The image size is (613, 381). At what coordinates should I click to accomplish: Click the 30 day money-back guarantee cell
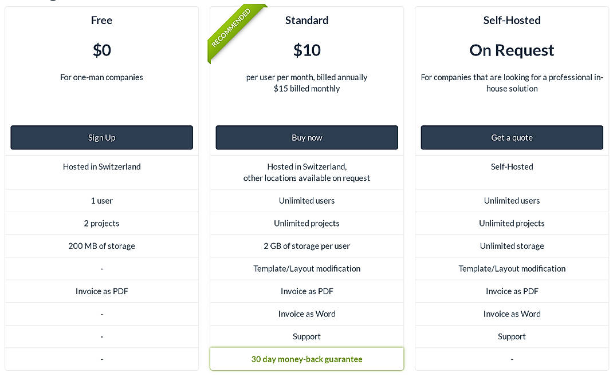306,359
